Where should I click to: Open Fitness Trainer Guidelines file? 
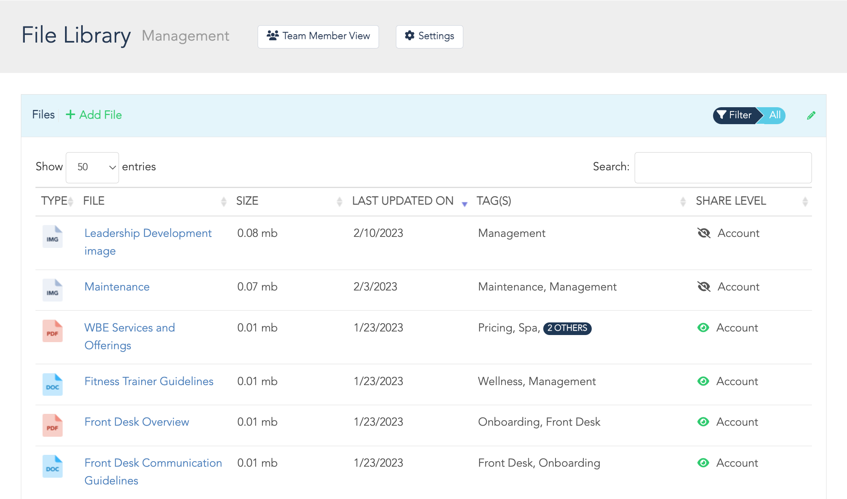pyautogui.click(x=149, y=381)
